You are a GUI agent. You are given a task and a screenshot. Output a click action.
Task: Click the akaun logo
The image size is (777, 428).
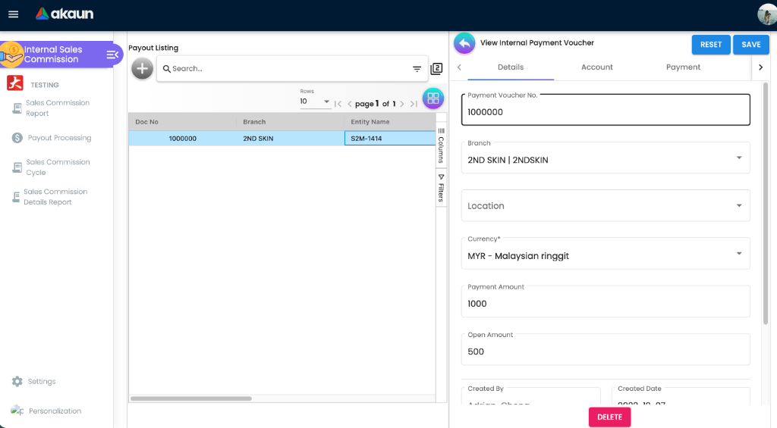pyautogui.click(x=64, y=14)
